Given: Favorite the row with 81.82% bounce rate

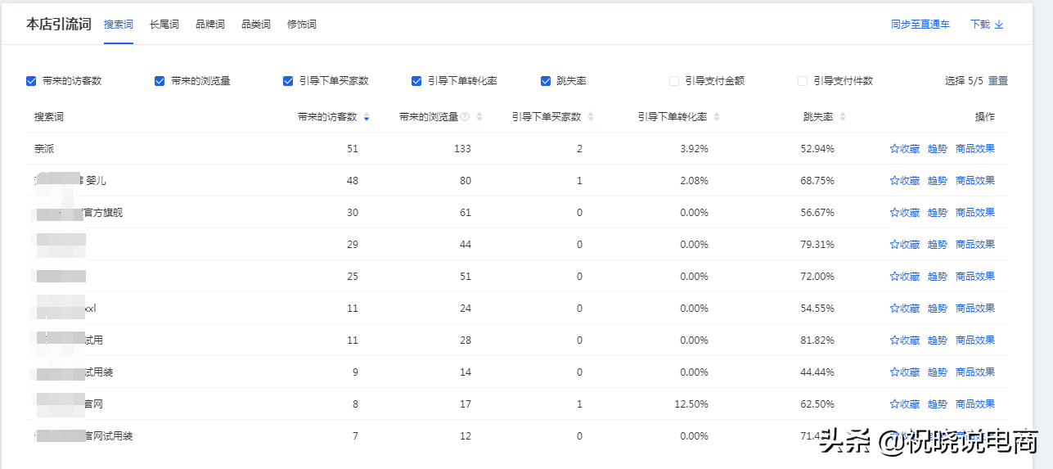Looking at the screenshot, I should (x=905, y=340).
